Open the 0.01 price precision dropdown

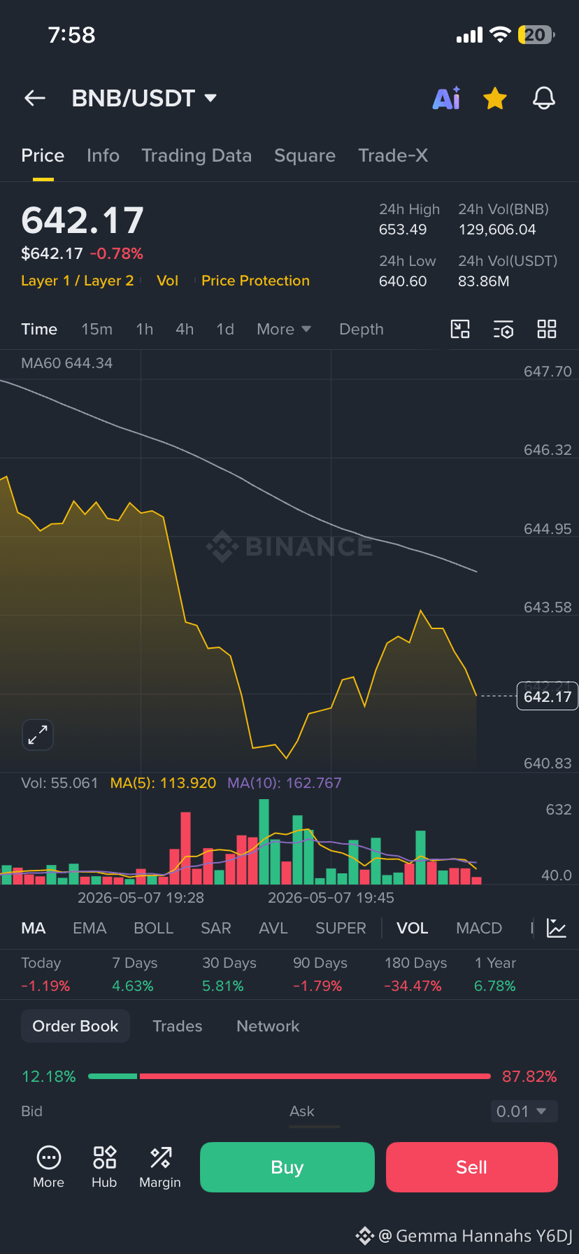point(524,1111)
